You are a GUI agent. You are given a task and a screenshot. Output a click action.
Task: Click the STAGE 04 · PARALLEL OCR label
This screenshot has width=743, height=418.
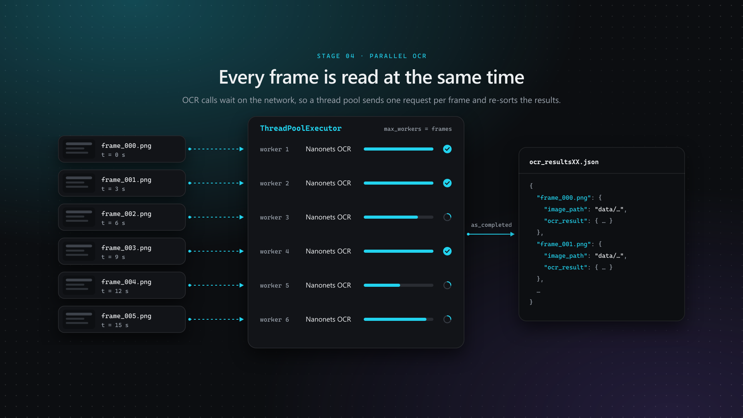pyautogui.click(x=371, y=56)
